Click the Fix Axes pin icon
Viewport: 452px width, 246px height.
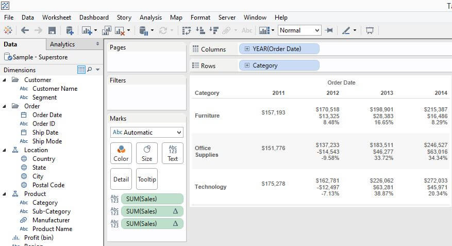(x=329, y=30)
